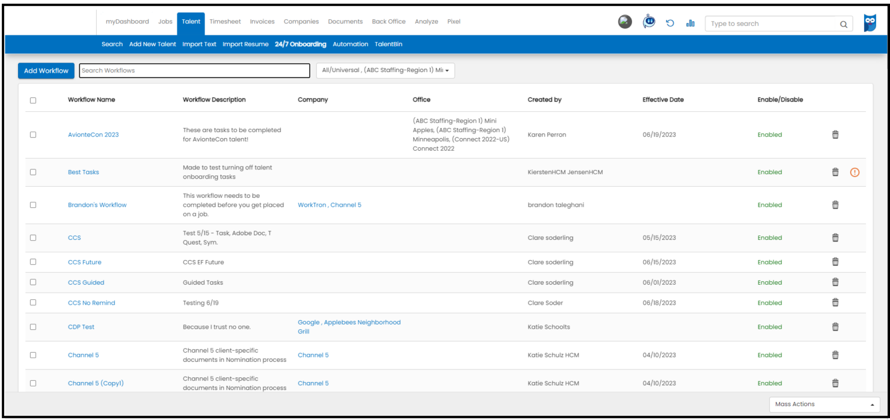The width and height of the screenshot is (890, 420).
Task: Click the search magnifier icon
Action: (844, 23)
